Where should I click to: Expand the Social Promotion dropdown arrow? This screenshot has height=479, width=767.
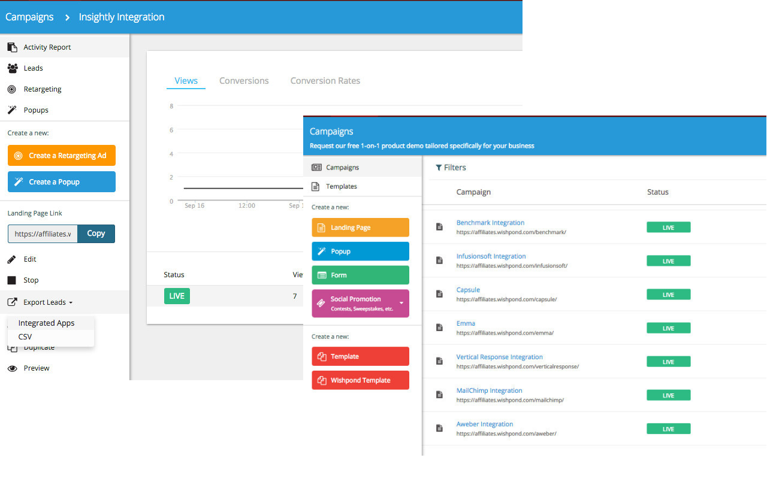coord(401,304)
